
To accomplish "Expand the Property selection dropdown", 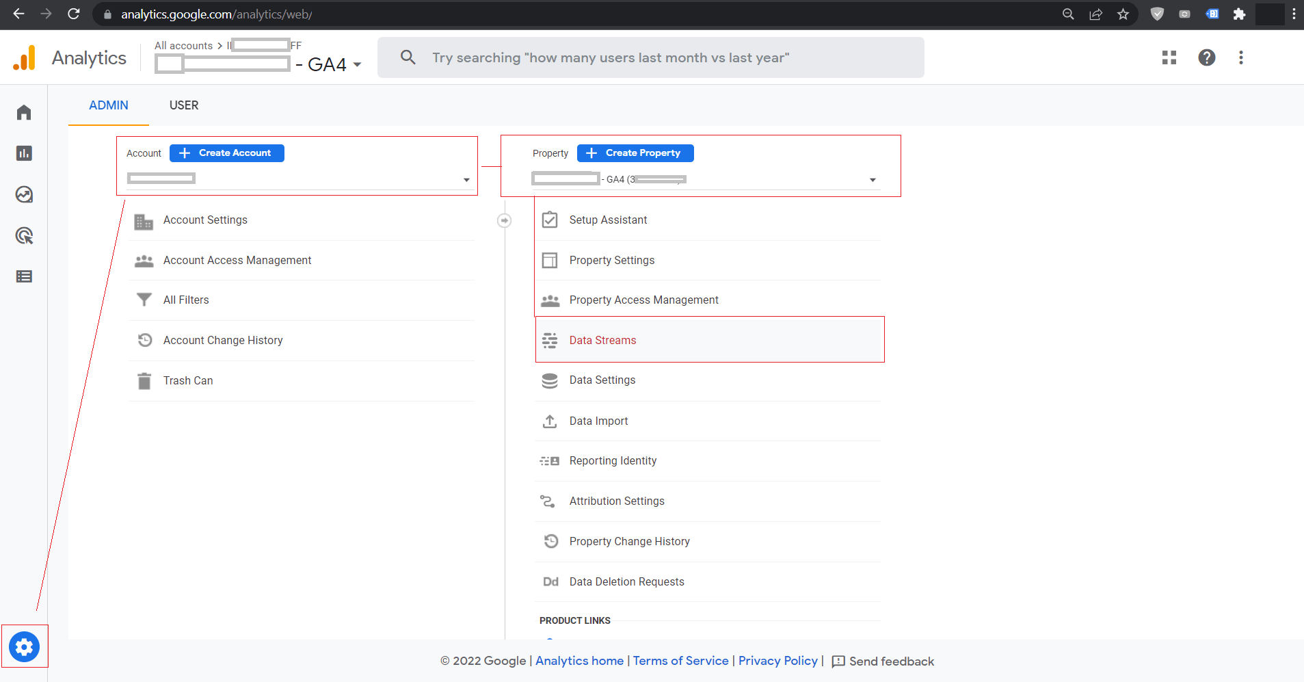I will pyautogui.click(x=873, y=180).
